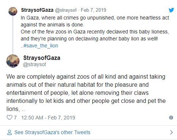Click "See StraysofGaza's other Tweets" link
Screen dimensions: 177x140
pyautogui.click(x=52, y=132)
